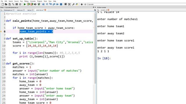Start debugging with debug file icon

click(43, 4)
